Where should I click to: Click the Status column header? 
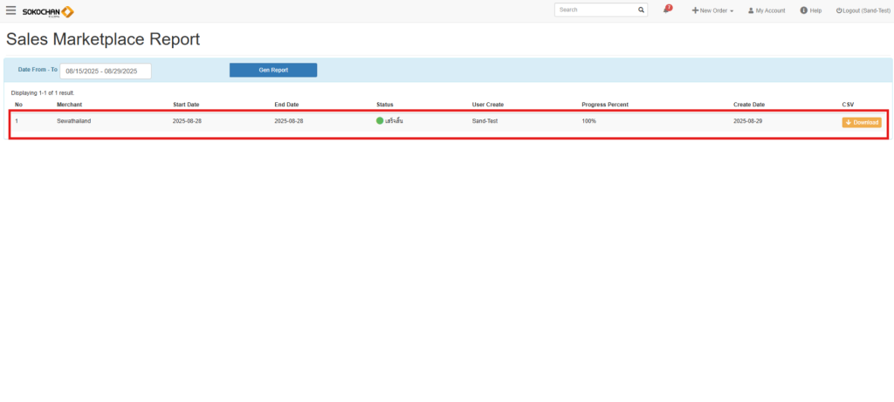(x=385, y=105)
